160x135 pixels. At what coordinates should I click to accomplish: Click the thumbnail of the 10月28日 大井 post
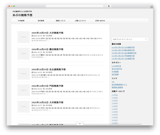(24, 107)
